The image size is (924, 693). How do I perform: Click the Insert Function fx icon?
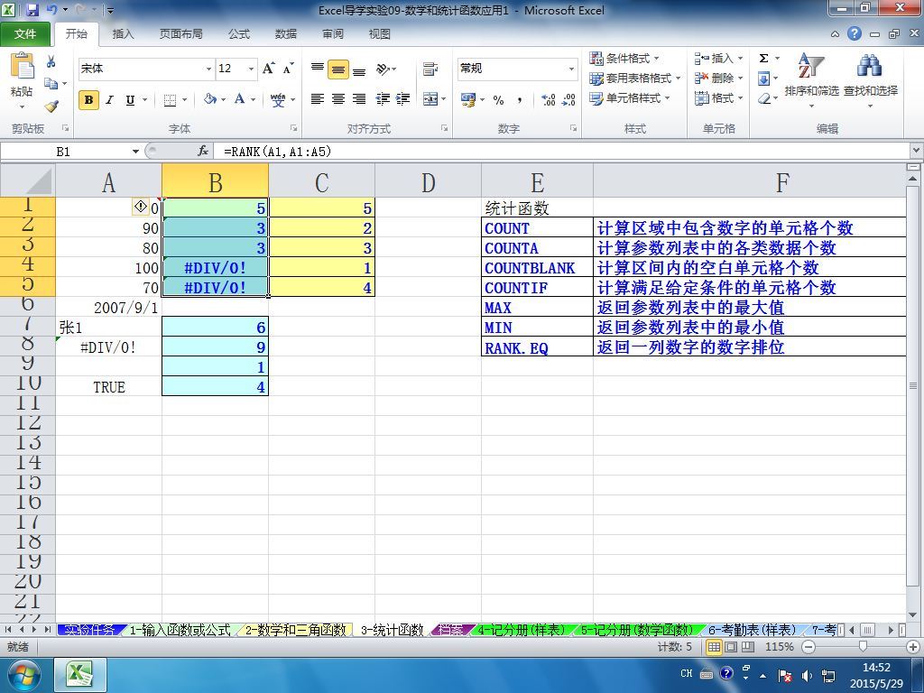click(x=203, y=152)
